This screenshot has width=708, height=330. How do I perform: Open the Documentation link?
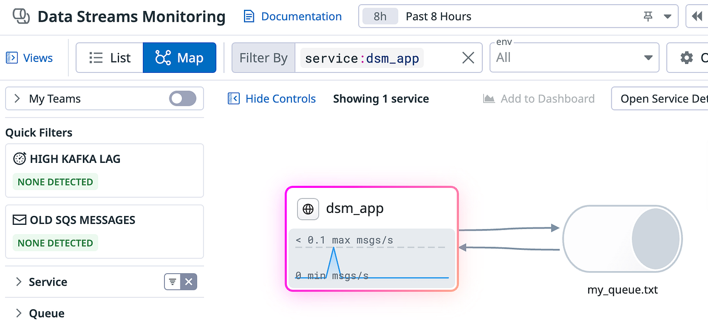[x=292, y=16]
